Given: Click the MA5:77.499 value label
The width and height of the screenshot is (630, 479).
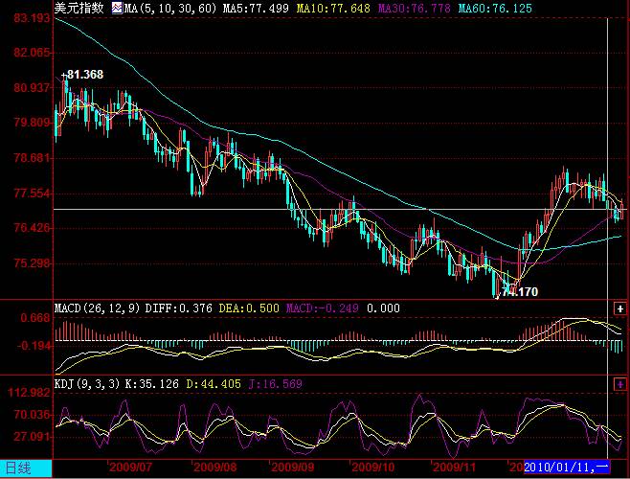Looking at the screenshot, I should click(x=256, y=8).
